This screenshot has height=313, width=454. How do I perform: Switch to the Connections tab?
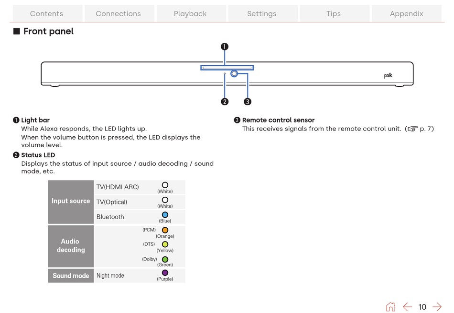click(118, 13)
